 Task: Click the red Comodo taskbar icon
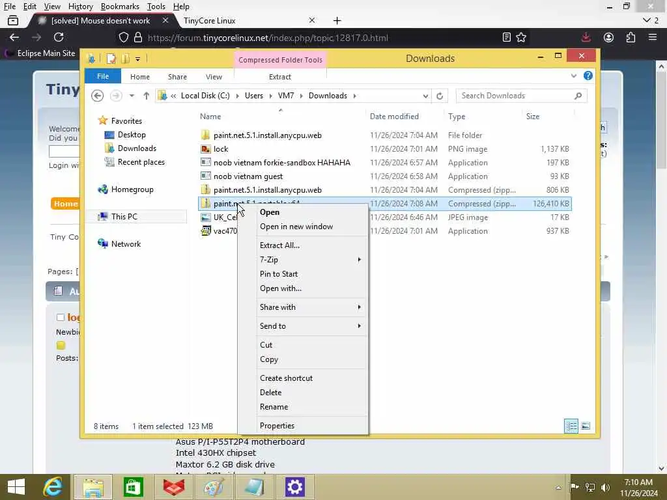[x=173, y=487]
